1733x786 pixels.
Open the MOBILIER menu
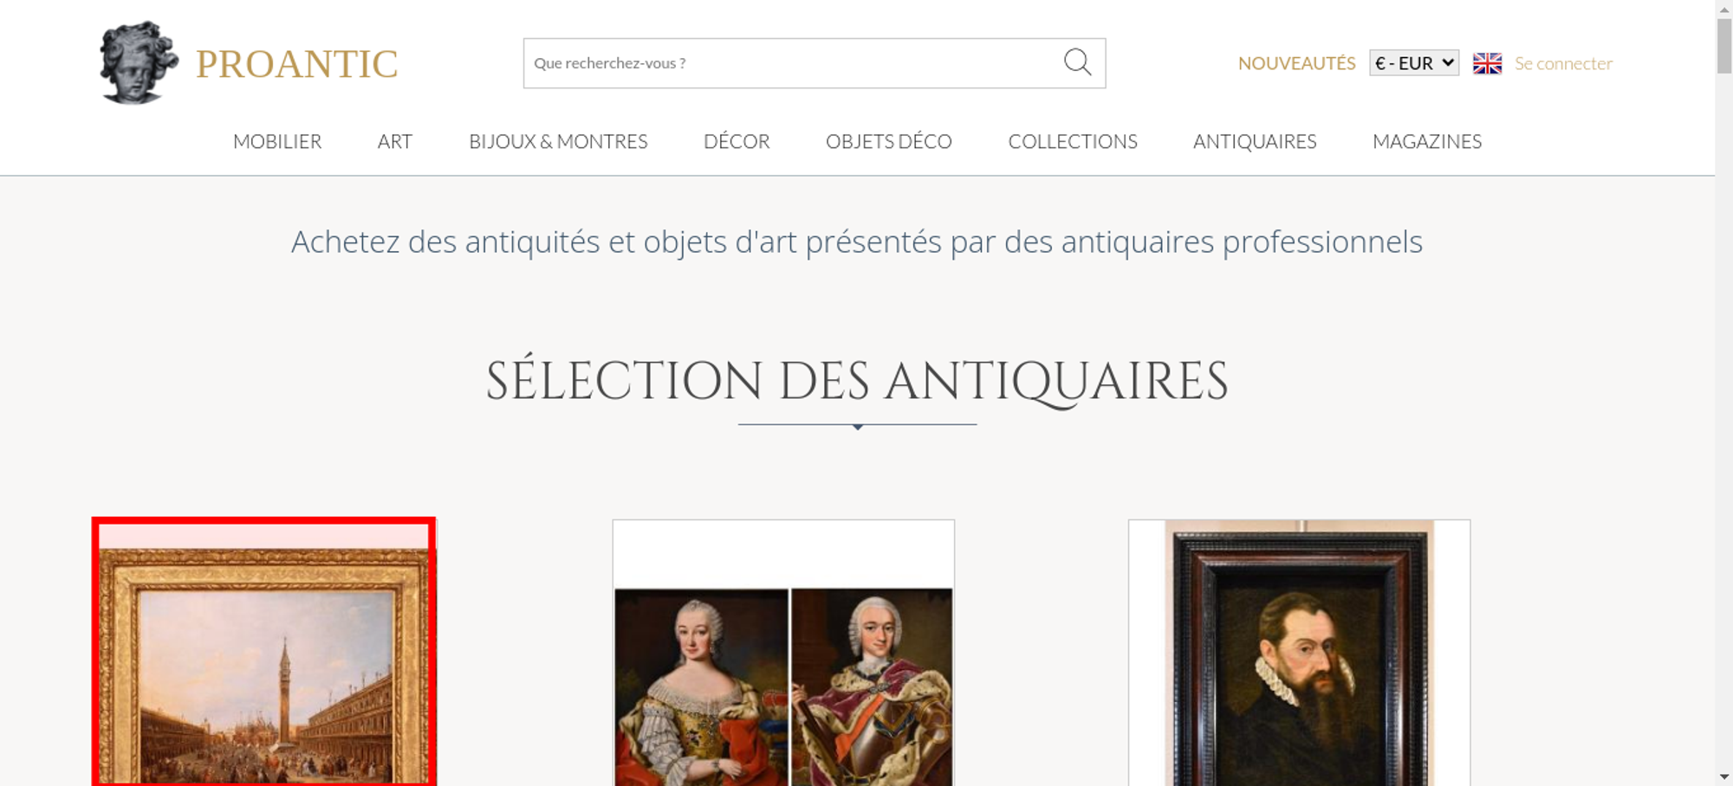(277, 141)
